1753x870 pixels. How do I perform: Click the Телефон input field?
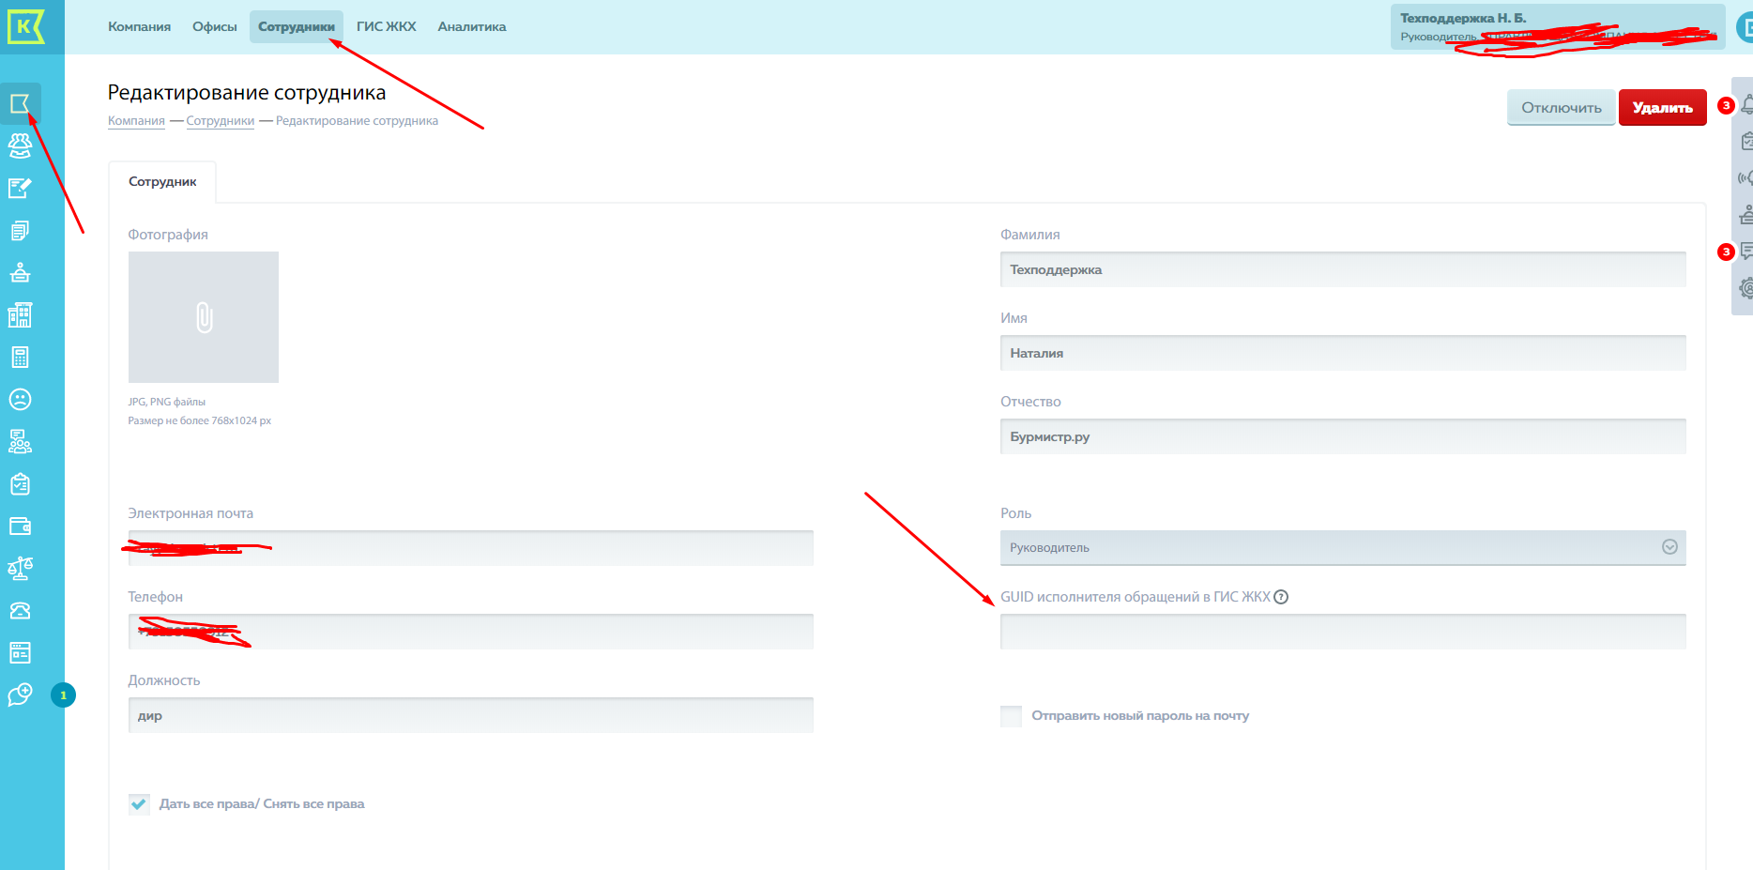[x=471, y=632]
